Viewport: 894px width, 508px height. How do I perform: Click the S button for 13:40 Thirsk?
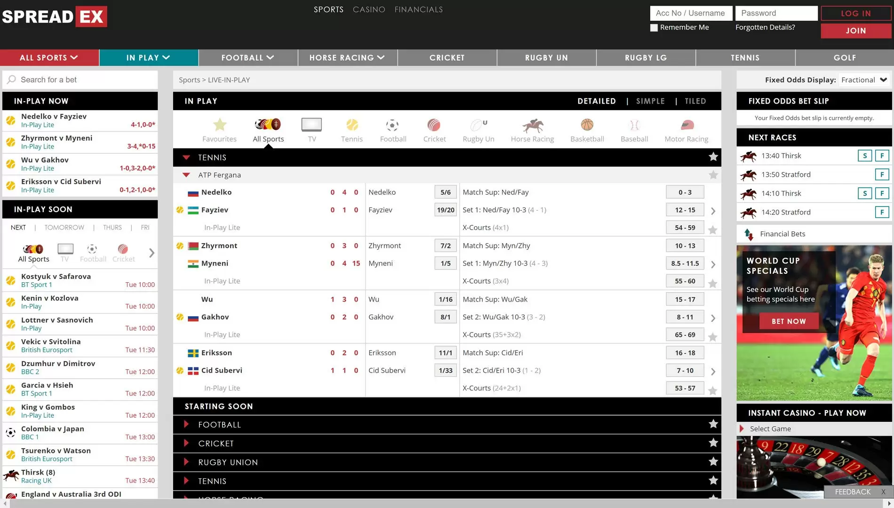(x=865, y=156)
